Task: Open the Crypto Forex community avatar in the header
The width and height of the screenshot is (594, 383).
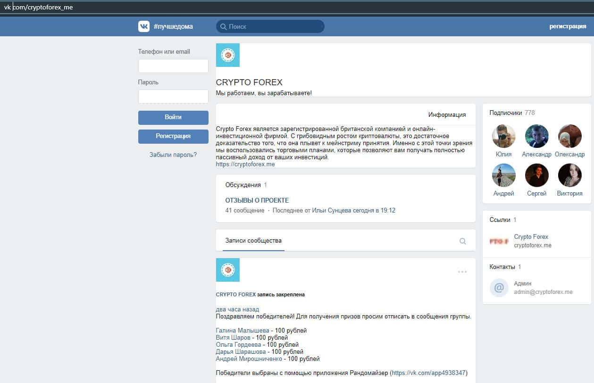Action: (x=228, y=55)
